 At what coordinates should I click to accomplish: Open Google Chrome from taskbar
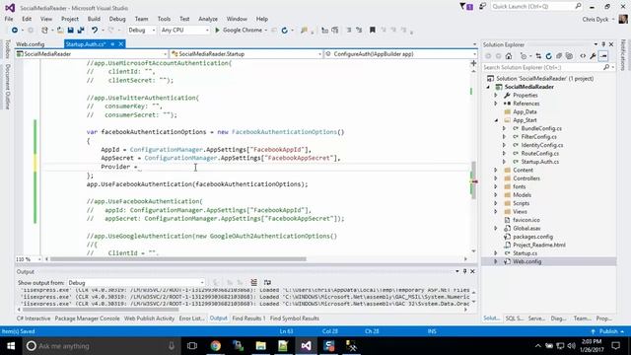pyautogui.click(x=216, y=346)
